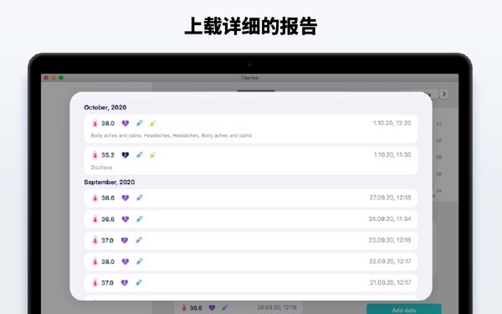Click purple heart icon in 1.10.20, 12:20 entry
The height and width of the screenshot is (314, 502).
(125, 123)
